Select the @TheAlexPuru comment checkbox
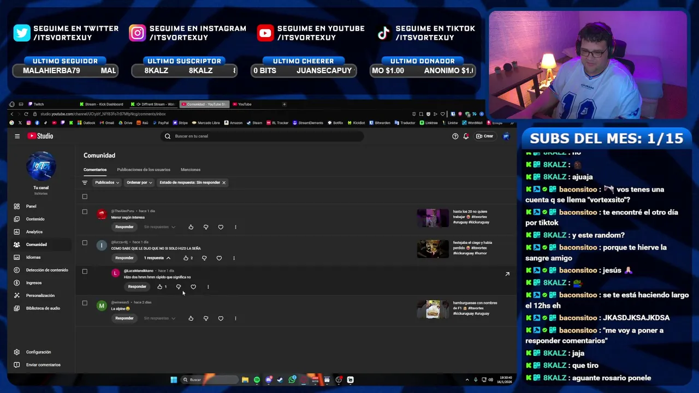The width and height of the screenshot is (699, 393). pyautogui.click(x=85, y=212)
